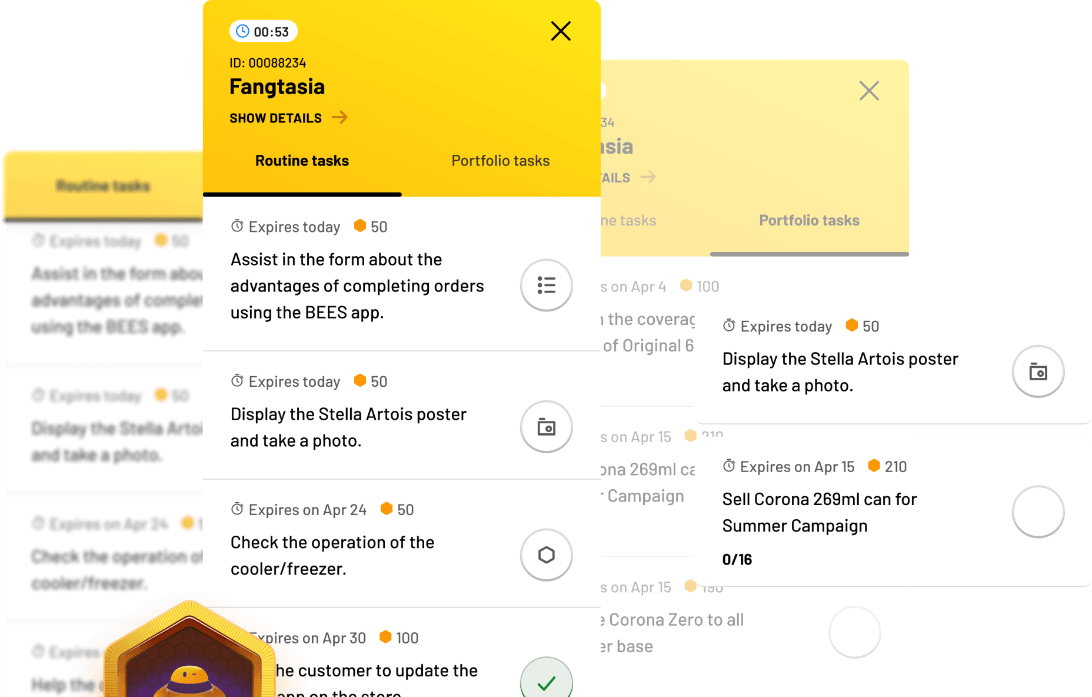
Task: Select the faded Portfolio tasks tab on right
Action: [809, 220]
